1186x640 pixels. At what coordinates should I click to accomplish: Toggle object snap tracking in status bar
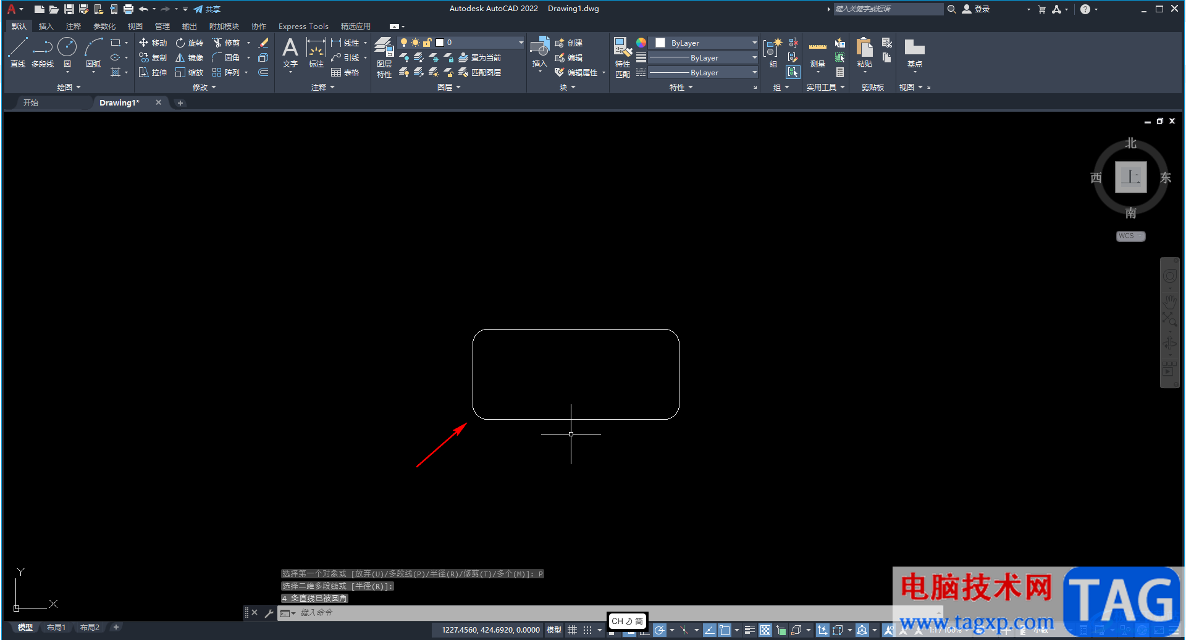tap(710, 630)
